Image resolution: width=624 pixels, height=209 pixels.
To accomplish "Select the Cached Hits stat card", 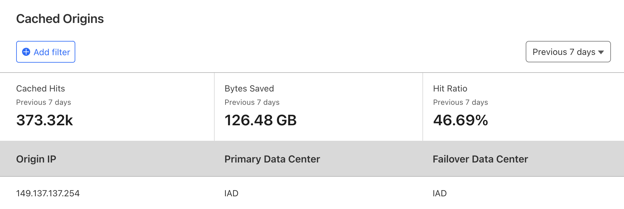I will pos(107,107).
